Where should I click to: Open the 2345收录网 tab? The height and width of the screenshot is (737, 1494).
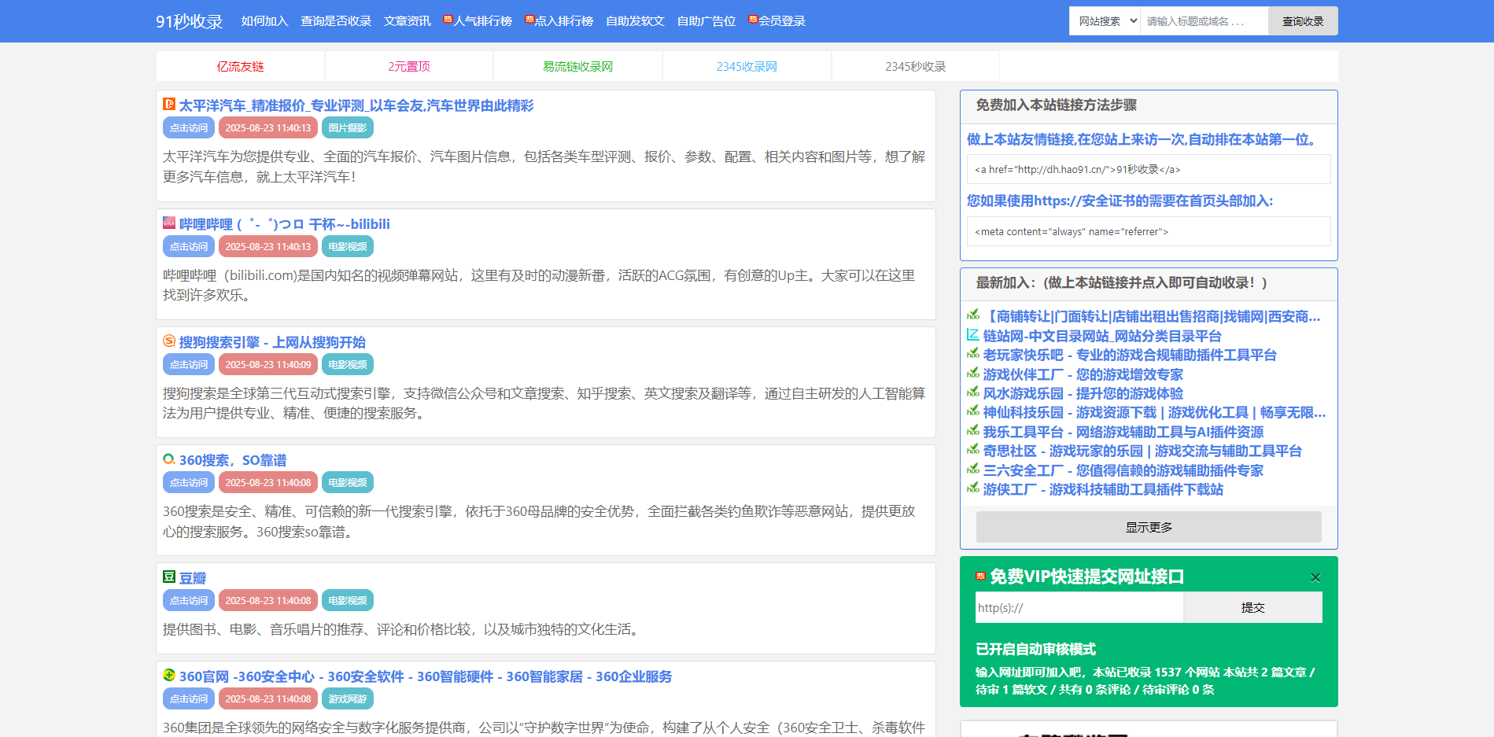click(x=747, y=66)
